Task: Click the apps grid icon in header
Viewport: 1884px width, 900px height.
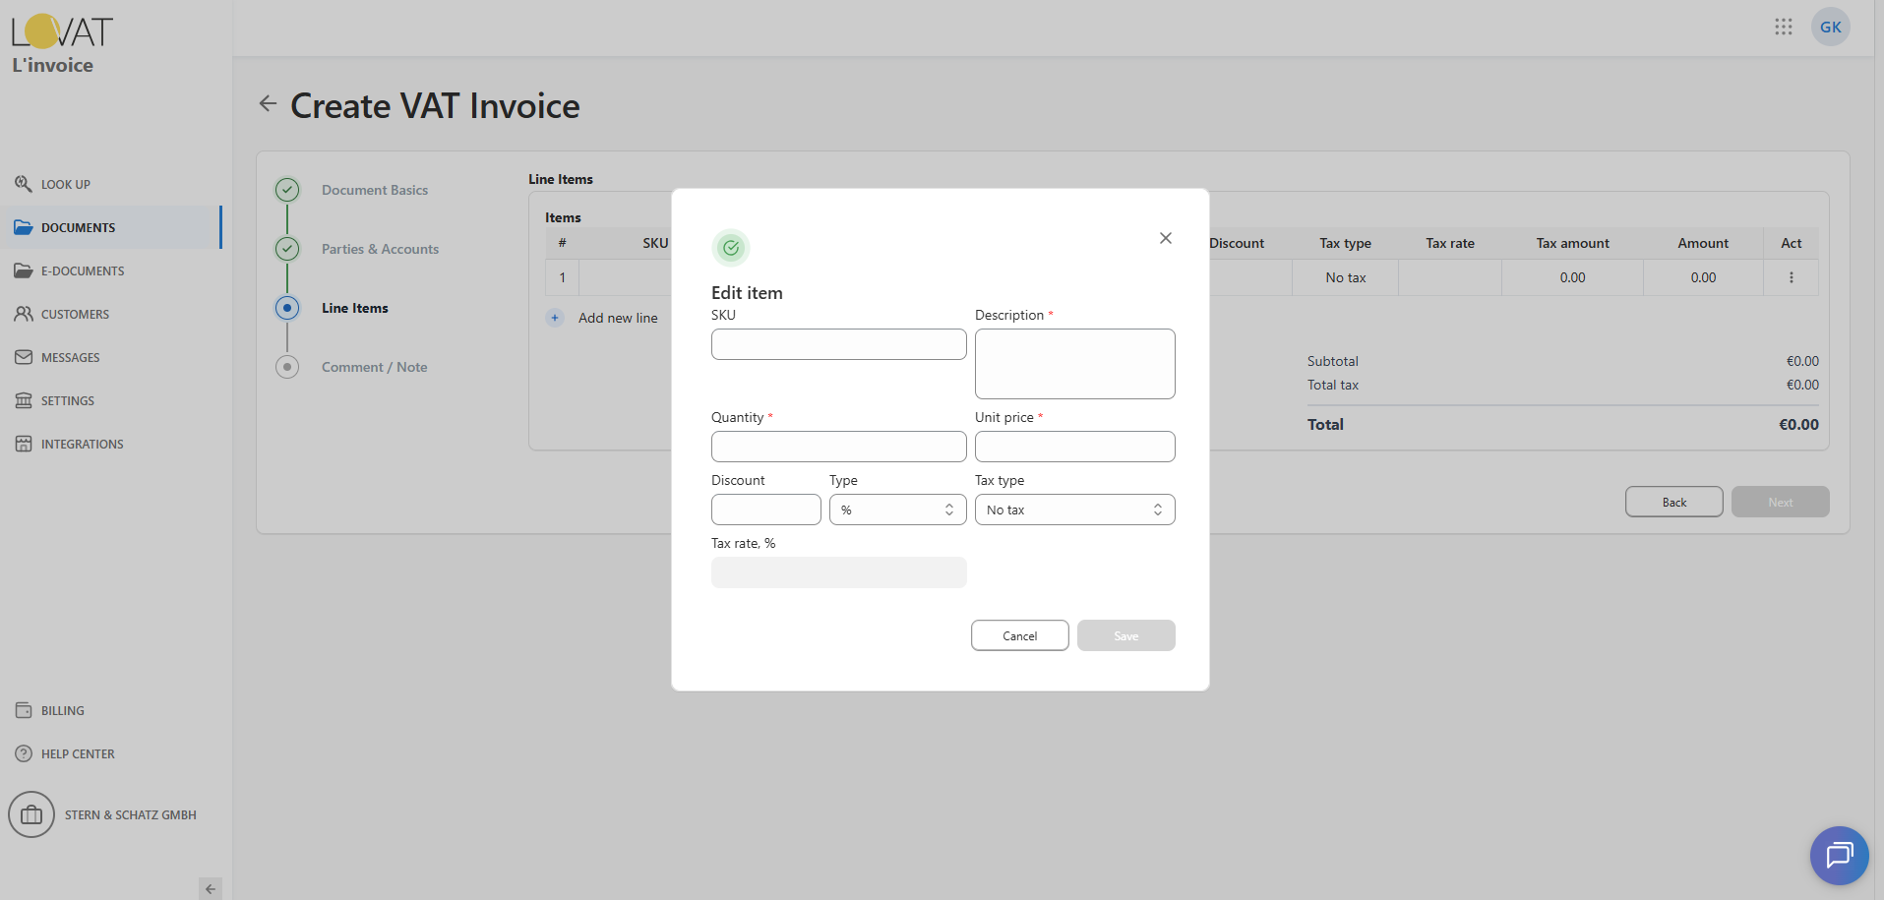Action: 1783,27
